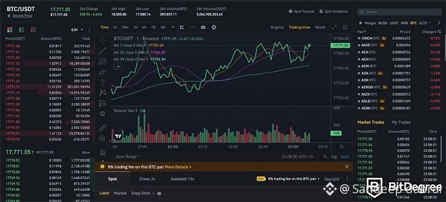446x202 pixels.
Task: Show both bids and asks order book view
Action: coord(10,30)
